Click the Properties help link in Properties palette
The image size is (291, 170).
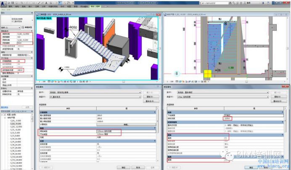[5, 107]
